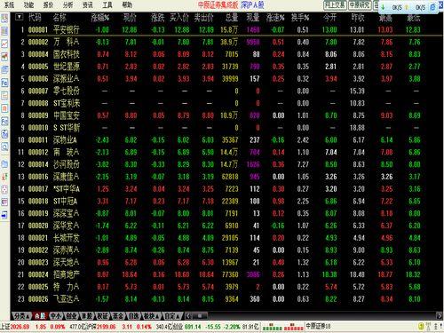Click the horizontal scrollbar thumb at bottom
Viewport: 444px width, 333px height.
[199, 316]
